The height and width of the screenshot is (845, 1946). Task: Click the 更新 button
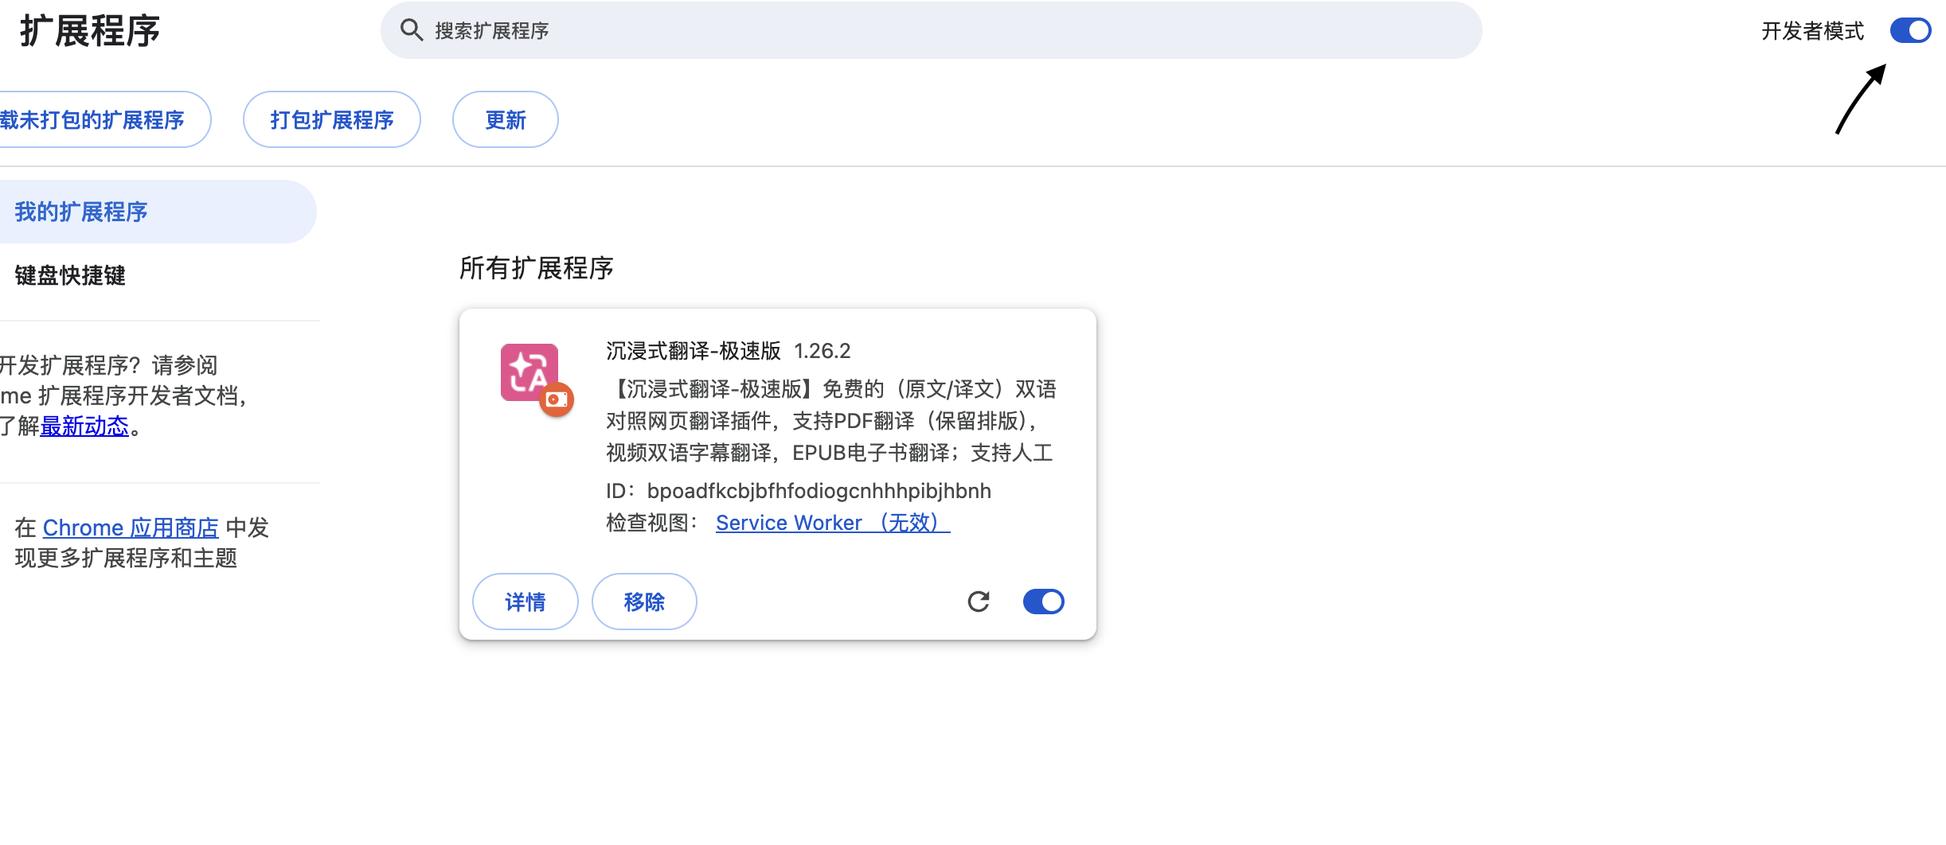point(505,119)
